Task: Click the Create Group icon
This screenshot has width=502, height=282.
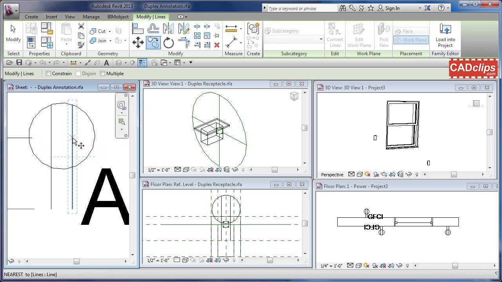Action: coord(253,29)
